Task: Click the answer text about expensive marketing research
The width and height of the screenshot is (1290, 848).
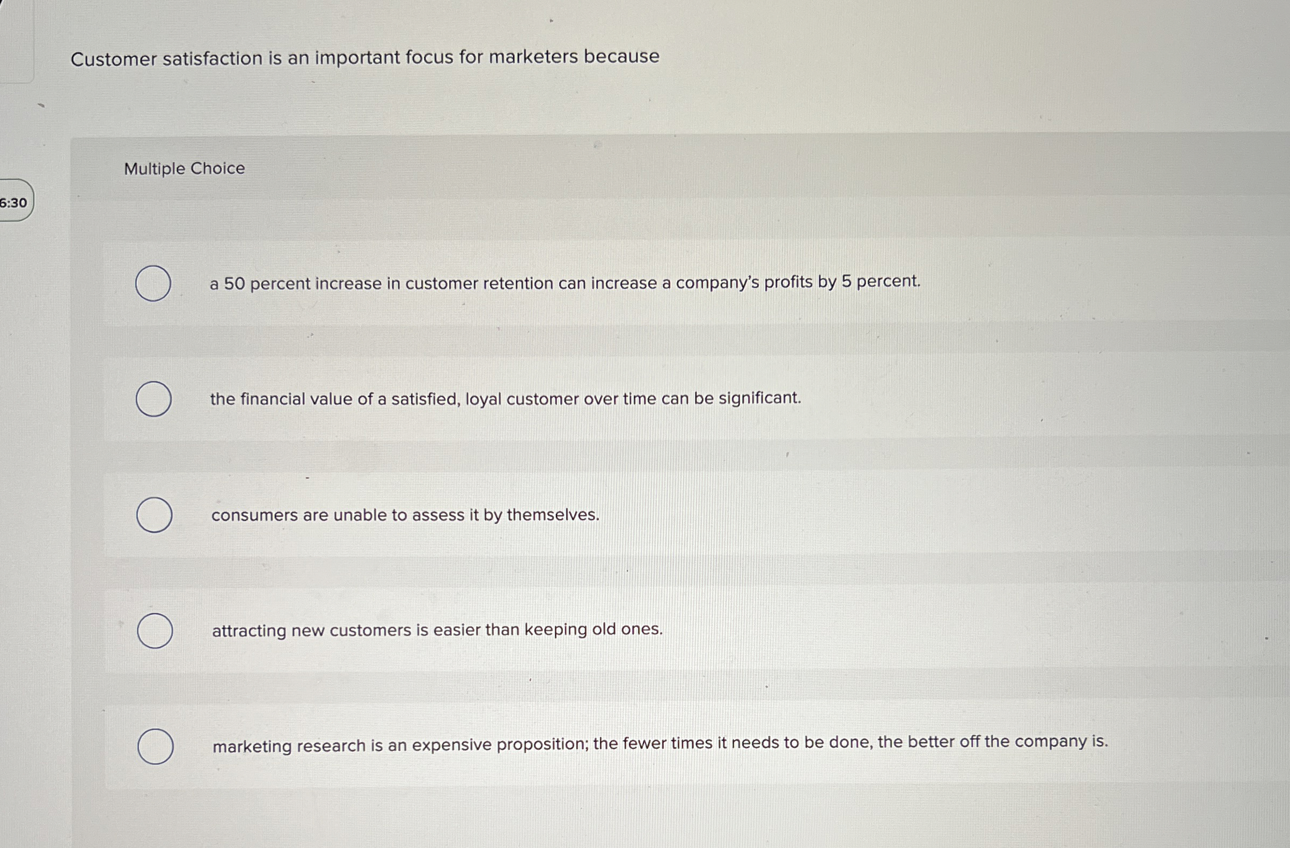Action: tap(658, 744)
